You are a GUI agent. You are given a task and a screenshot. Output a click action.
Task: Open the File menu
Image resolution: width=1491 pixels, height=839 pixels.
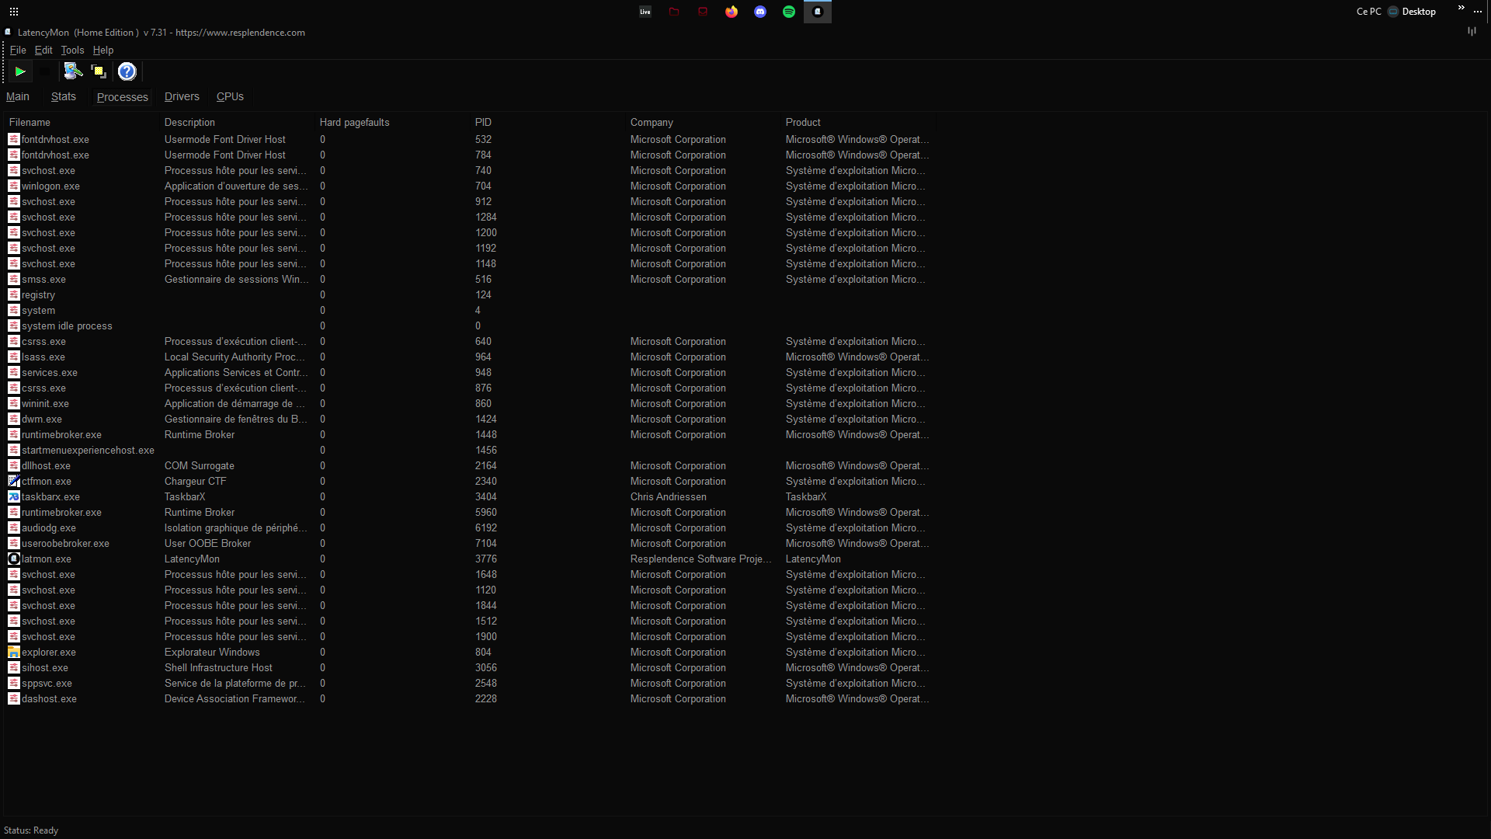pyautogui.click(x=18, y=50)
